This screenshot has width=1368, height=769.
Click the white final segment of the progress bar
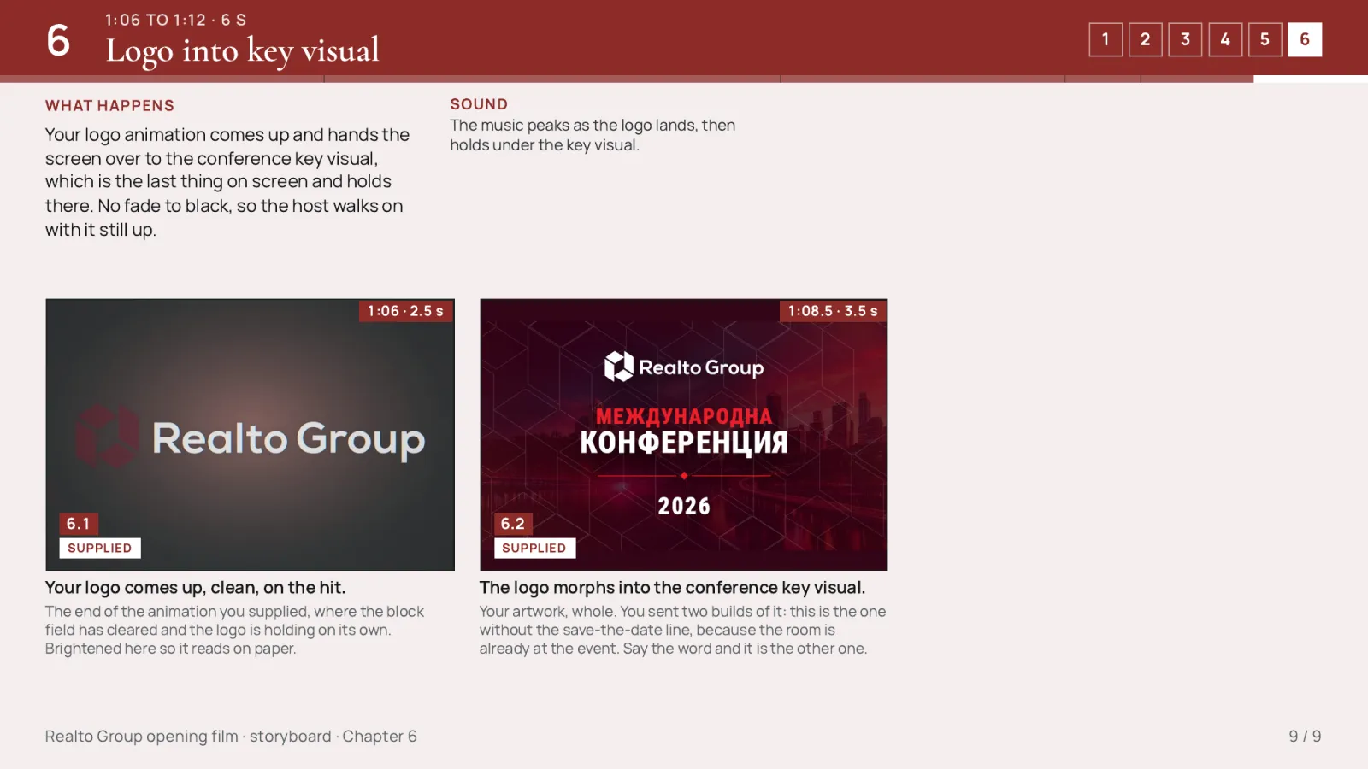point(1311,79)
